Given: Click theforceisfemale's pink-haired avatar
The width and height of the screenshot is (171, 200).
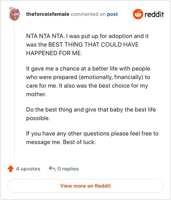Looking at the screenshot, I should pyautogui.click(x=14, y=14).
